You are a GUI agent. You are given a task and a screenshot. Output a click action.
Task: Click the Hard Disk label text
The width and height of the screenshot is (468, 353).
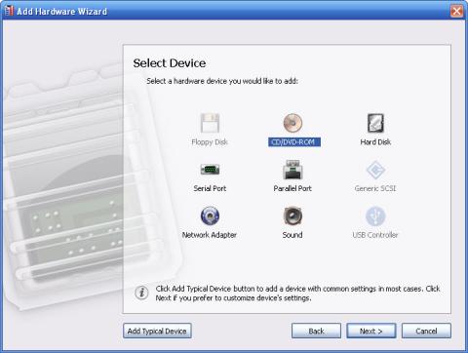375,142
